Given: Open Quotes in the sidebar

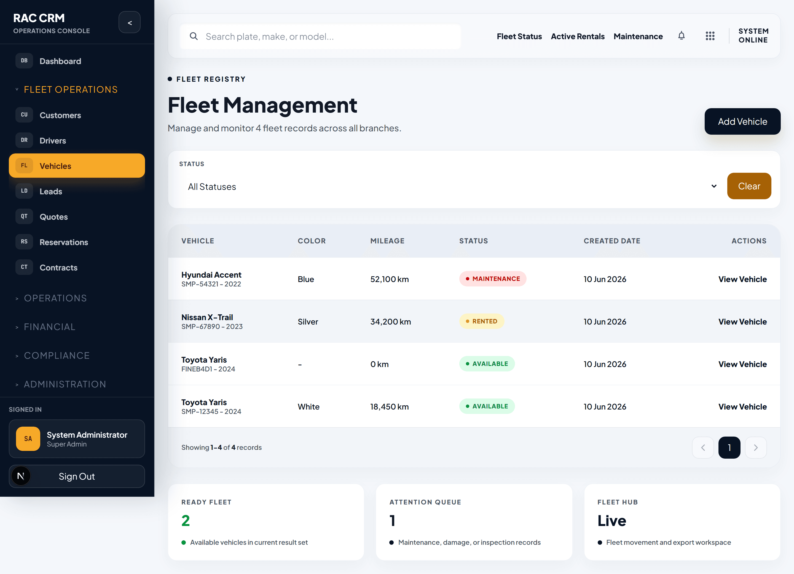Looking at the screenshot, I should click(77, 217).
